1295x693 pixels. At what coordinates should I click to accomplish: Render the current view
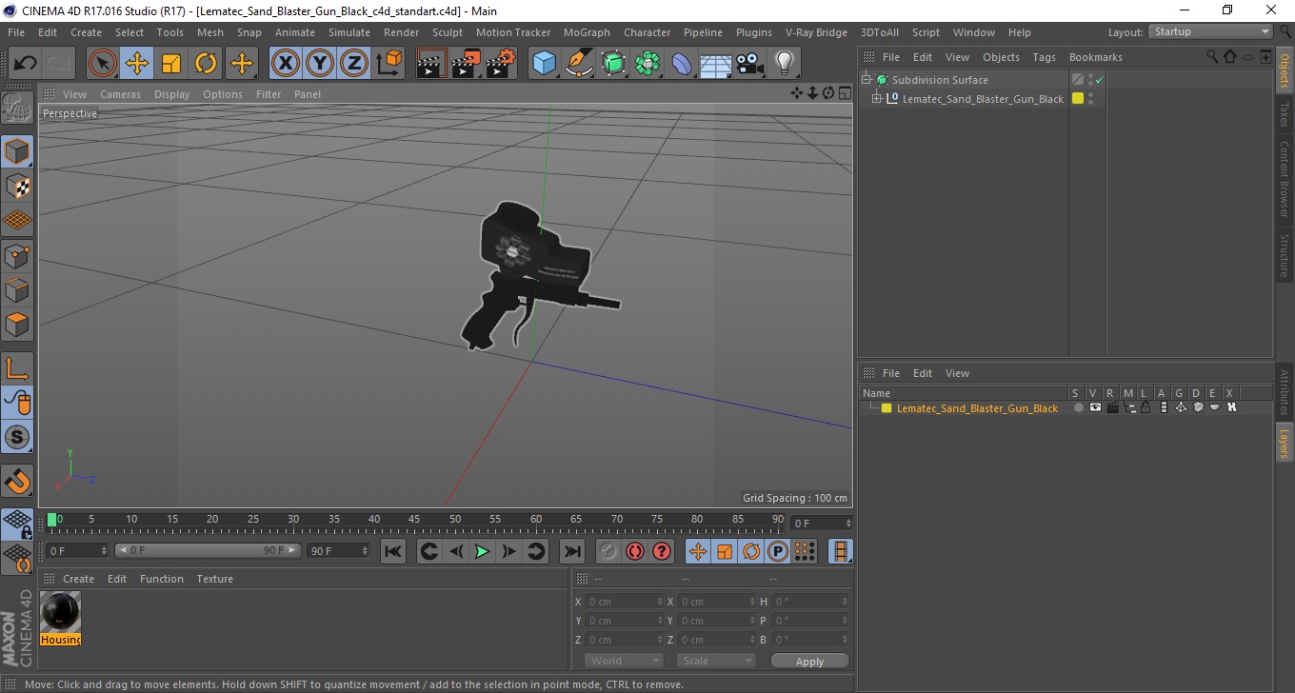pos(432,64)
